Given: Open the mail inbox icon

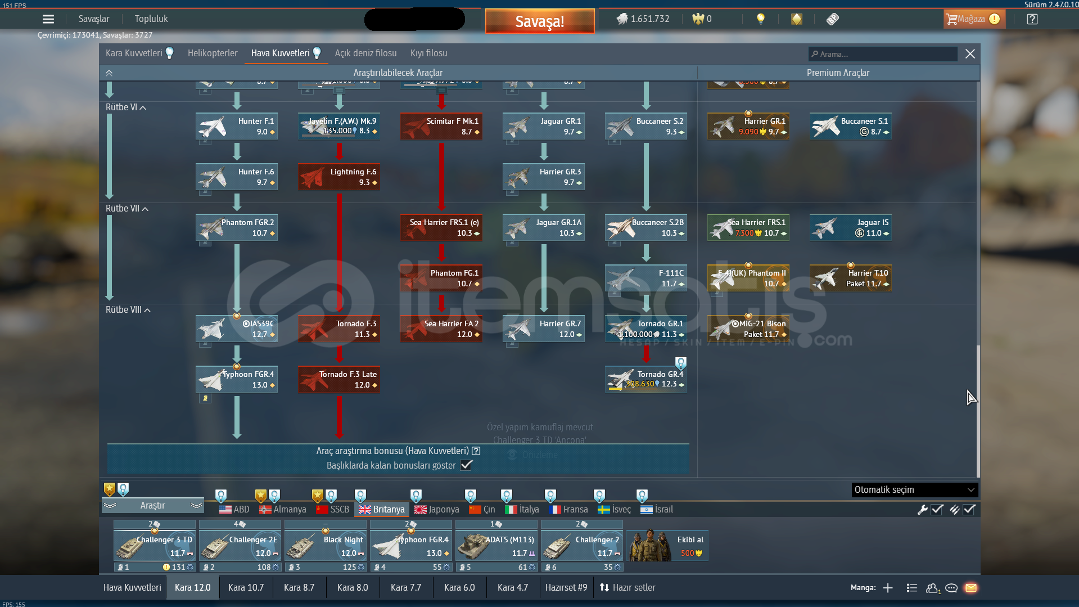Looking at the screenshot, I should 971,588.
